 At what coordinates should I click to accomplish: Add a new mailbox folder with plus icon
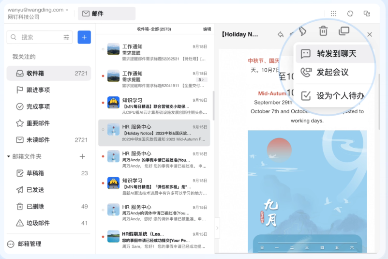82,156
